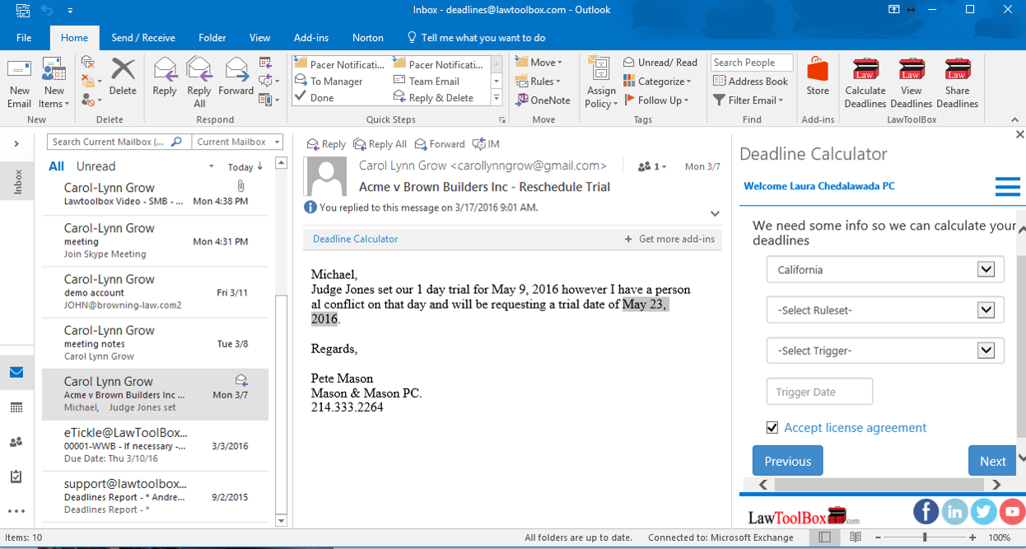Open the Store add-ins icon
Image resolution: width=1026 pixels, height=549 pixels.
818,77
